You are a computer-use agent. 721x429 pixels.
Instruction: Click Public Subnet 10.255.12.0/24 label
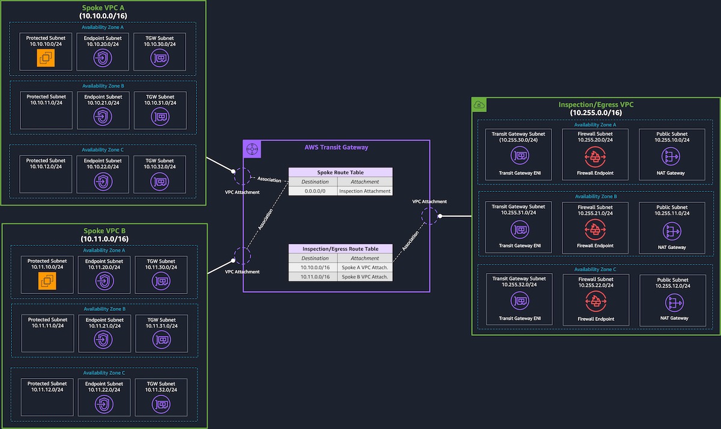(x=672, y=282)
